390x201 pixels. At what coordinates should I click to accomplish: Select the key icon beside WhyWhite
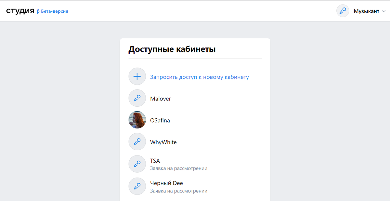pyautogui.click(x=137, y=141)
